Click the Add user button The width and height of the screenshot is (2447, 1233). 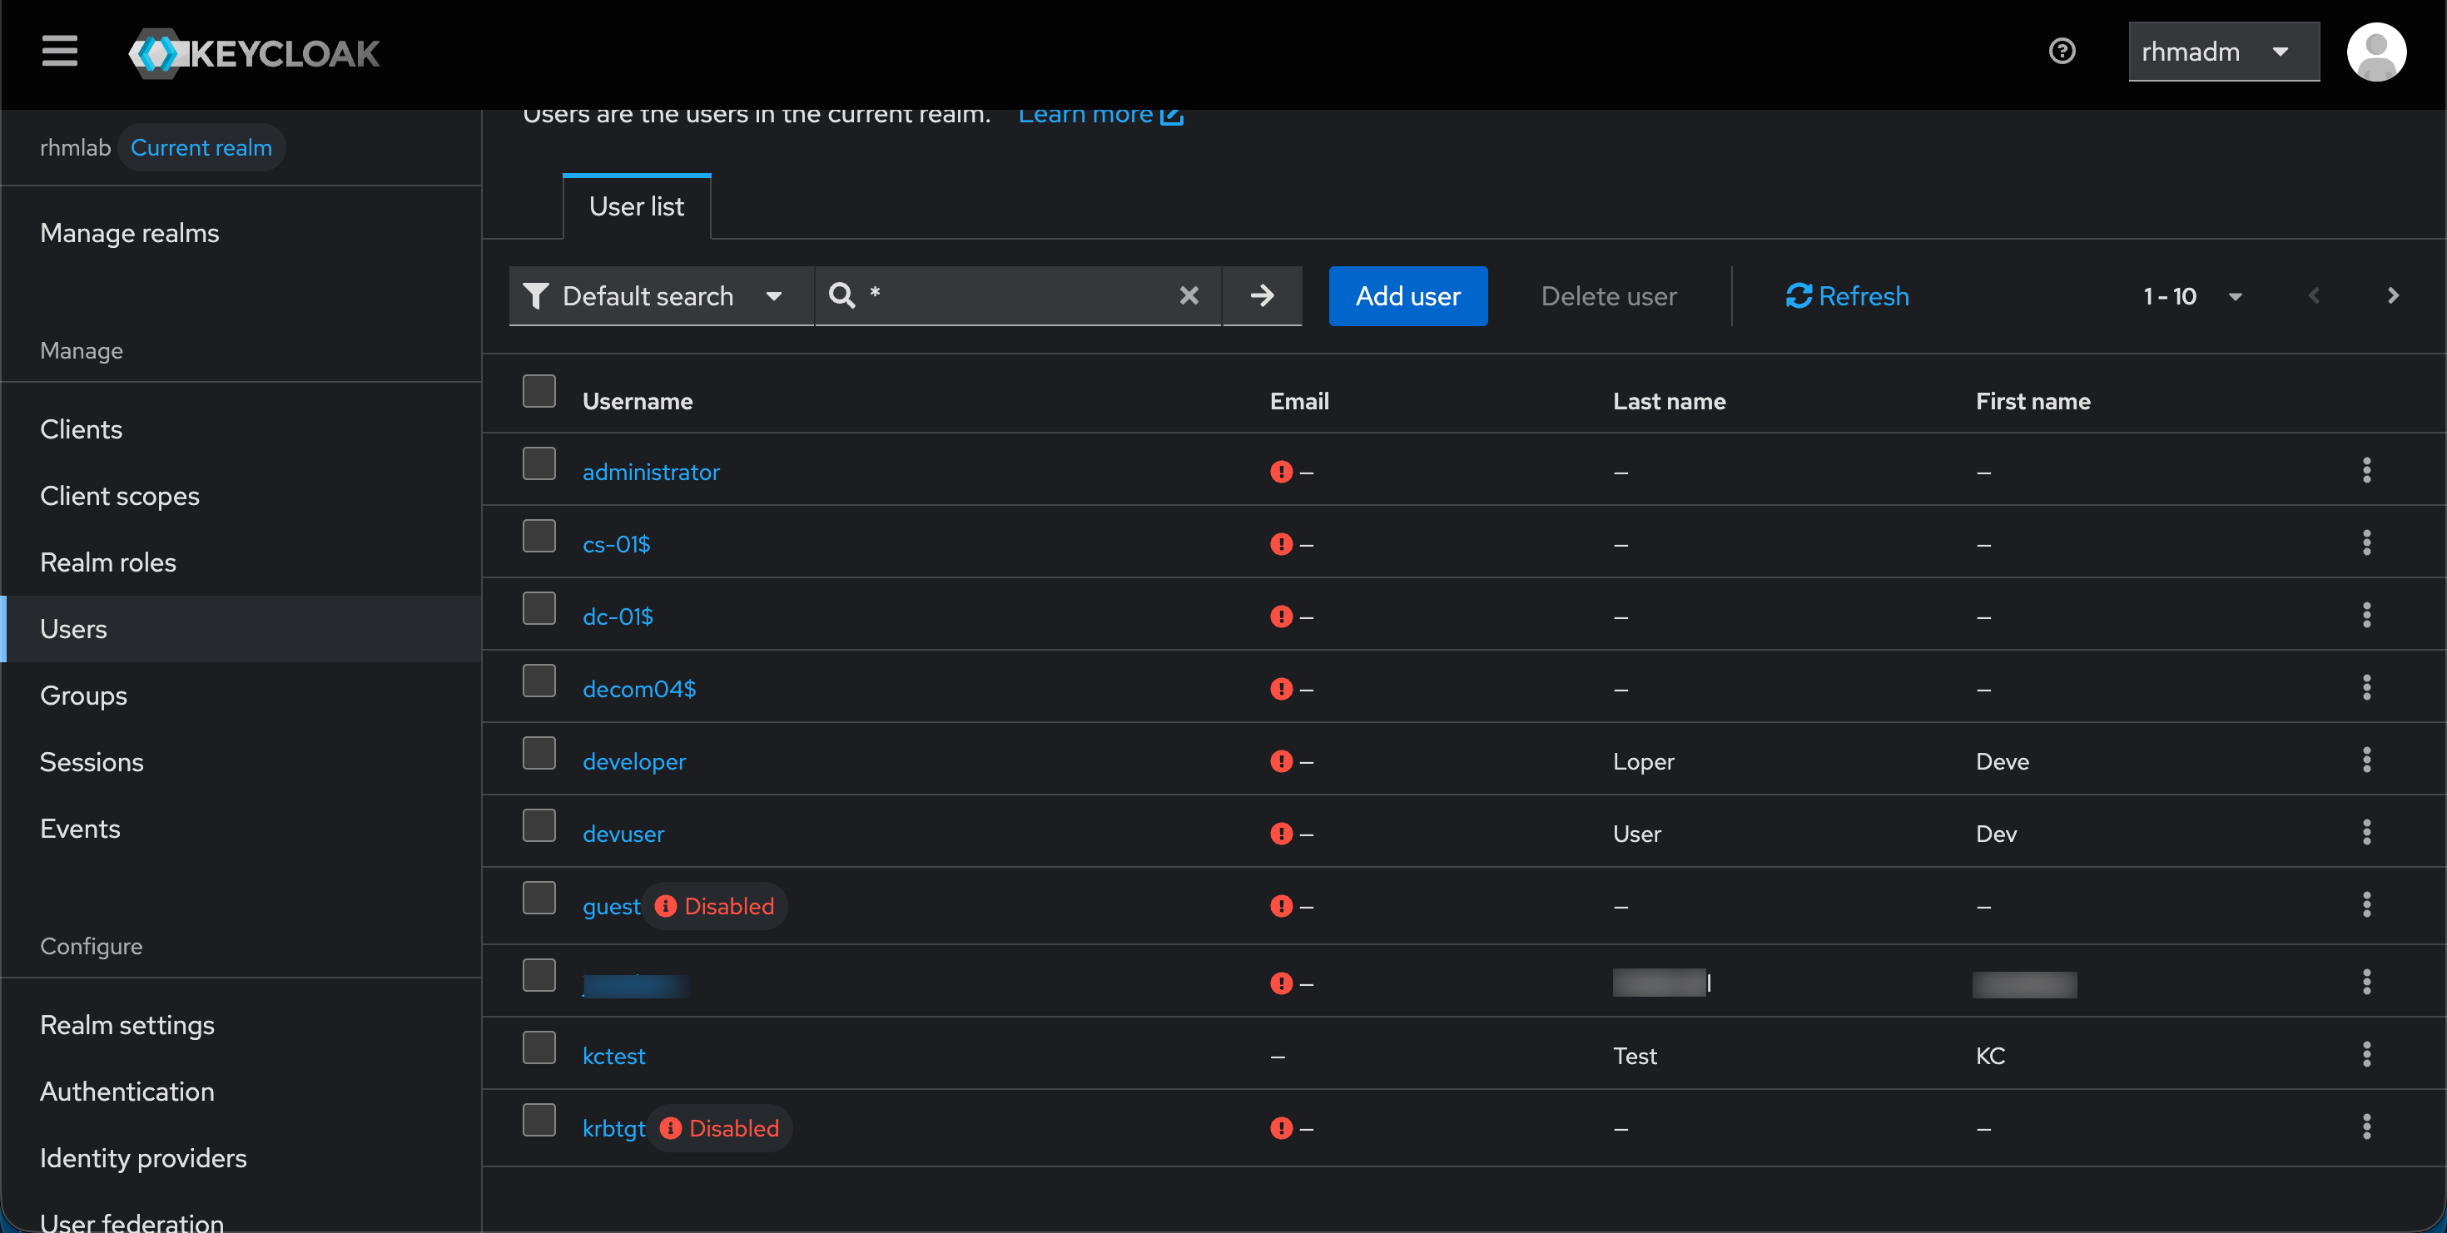[x=1407, y=295]
